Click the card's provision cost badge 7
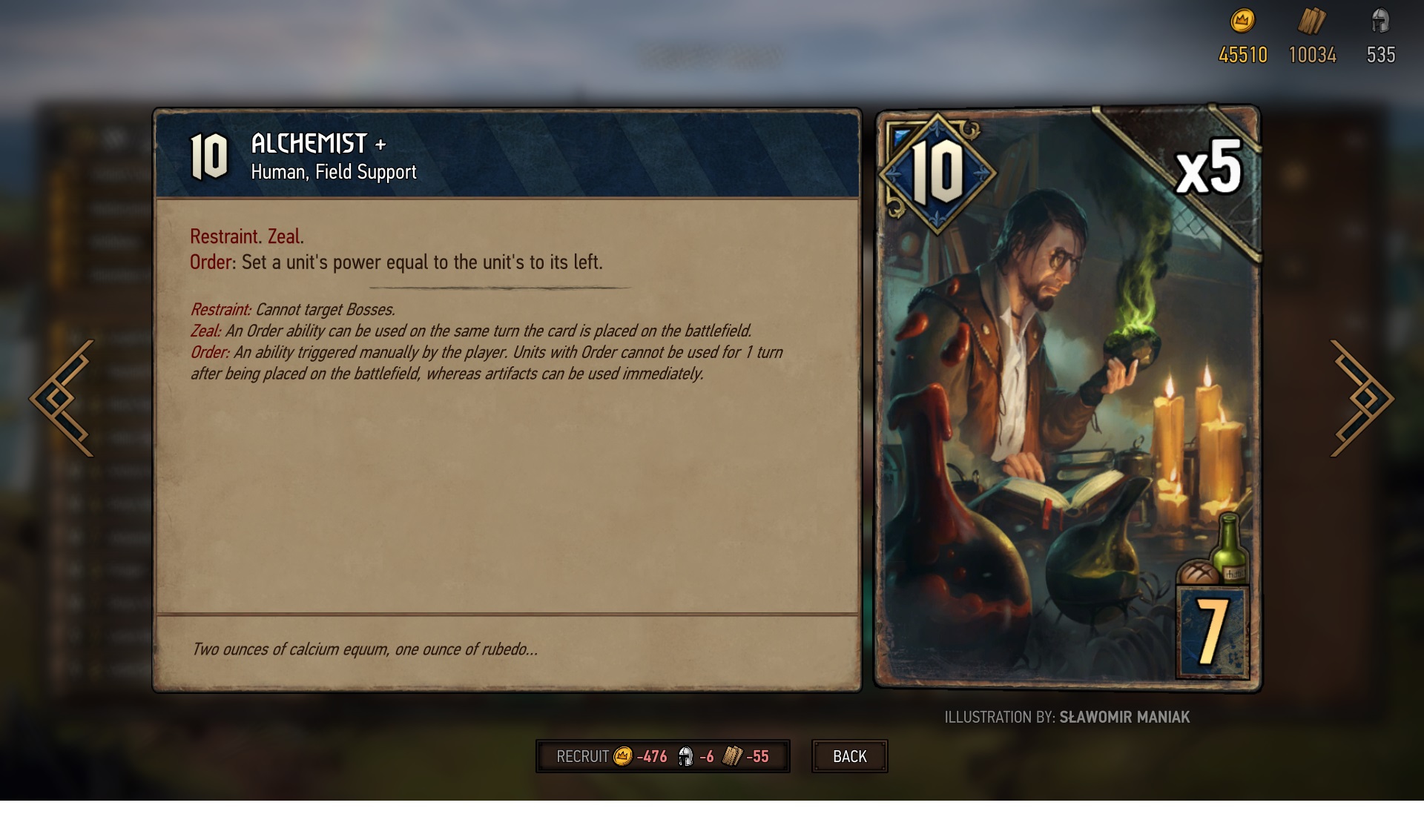Viewport: 1424px width, 834px height. pyautogui.click(x=1213, y=632)
